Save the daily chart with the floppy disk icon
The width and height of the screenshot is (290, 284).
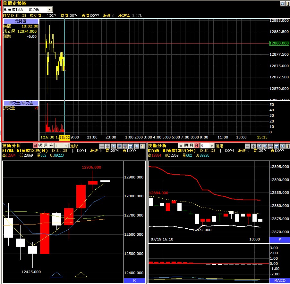coord(131,146)
